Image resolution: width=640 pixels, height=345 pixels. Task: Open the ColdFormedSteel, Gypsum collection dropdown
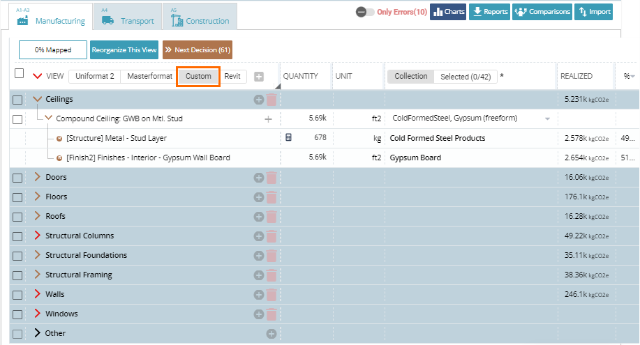(547, 119)
